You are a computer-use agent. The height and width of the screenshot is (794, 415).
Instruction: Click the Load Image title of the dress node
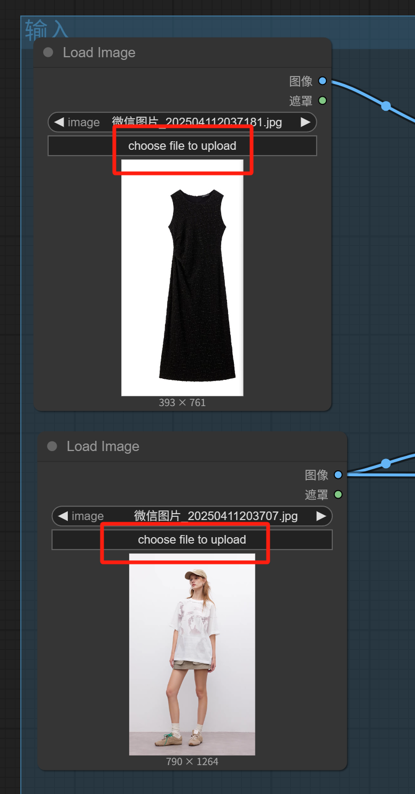[99, 52]
